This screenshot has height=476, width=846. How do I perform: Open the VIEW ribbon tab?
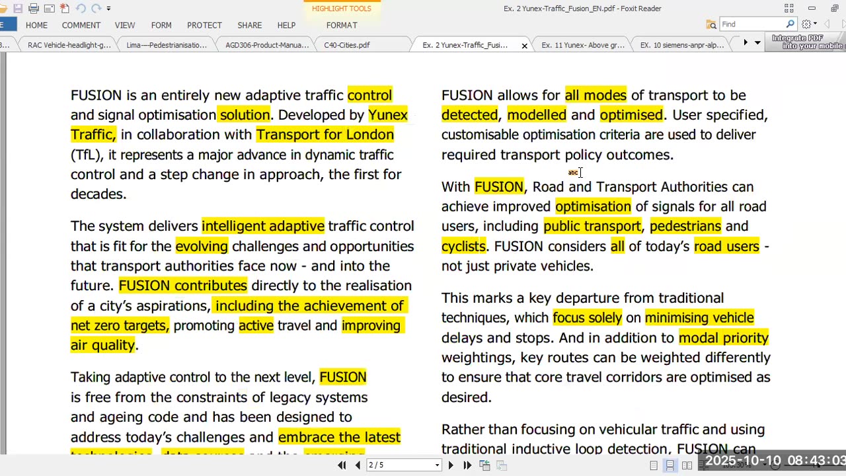125,25
